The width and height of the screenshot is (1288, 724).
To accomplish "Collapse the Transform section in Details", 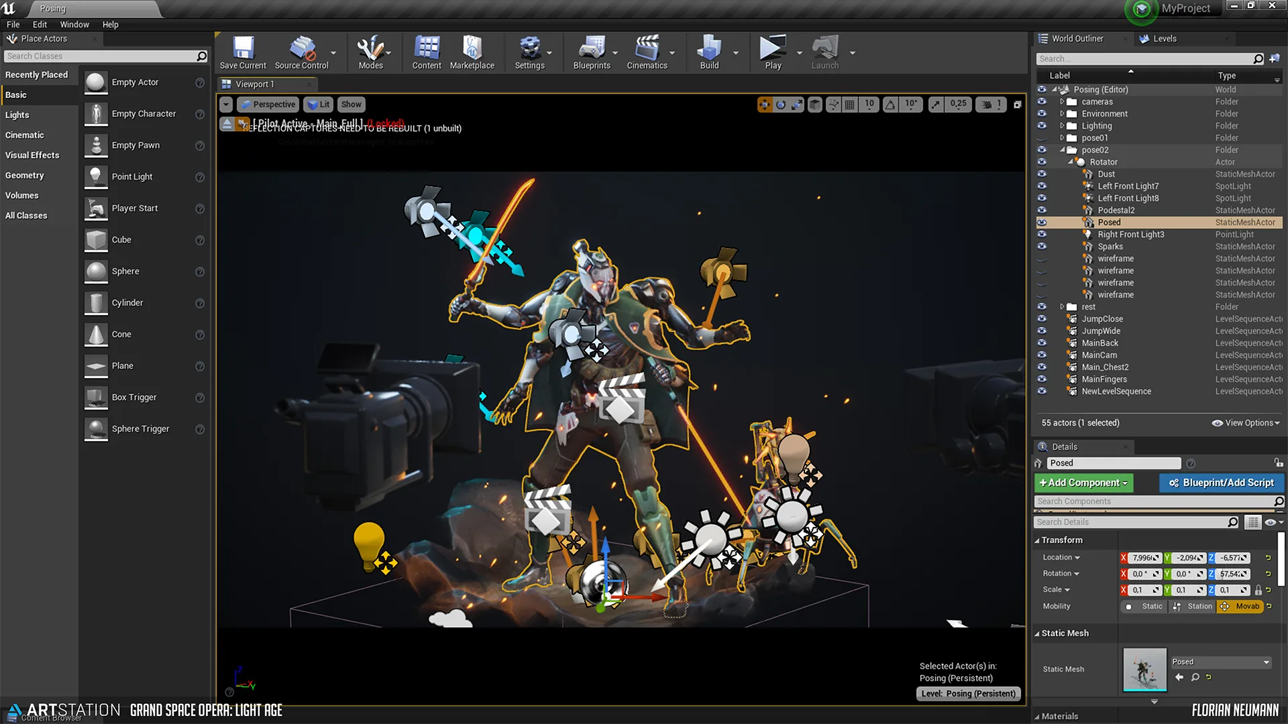I will click(1037, 540).
